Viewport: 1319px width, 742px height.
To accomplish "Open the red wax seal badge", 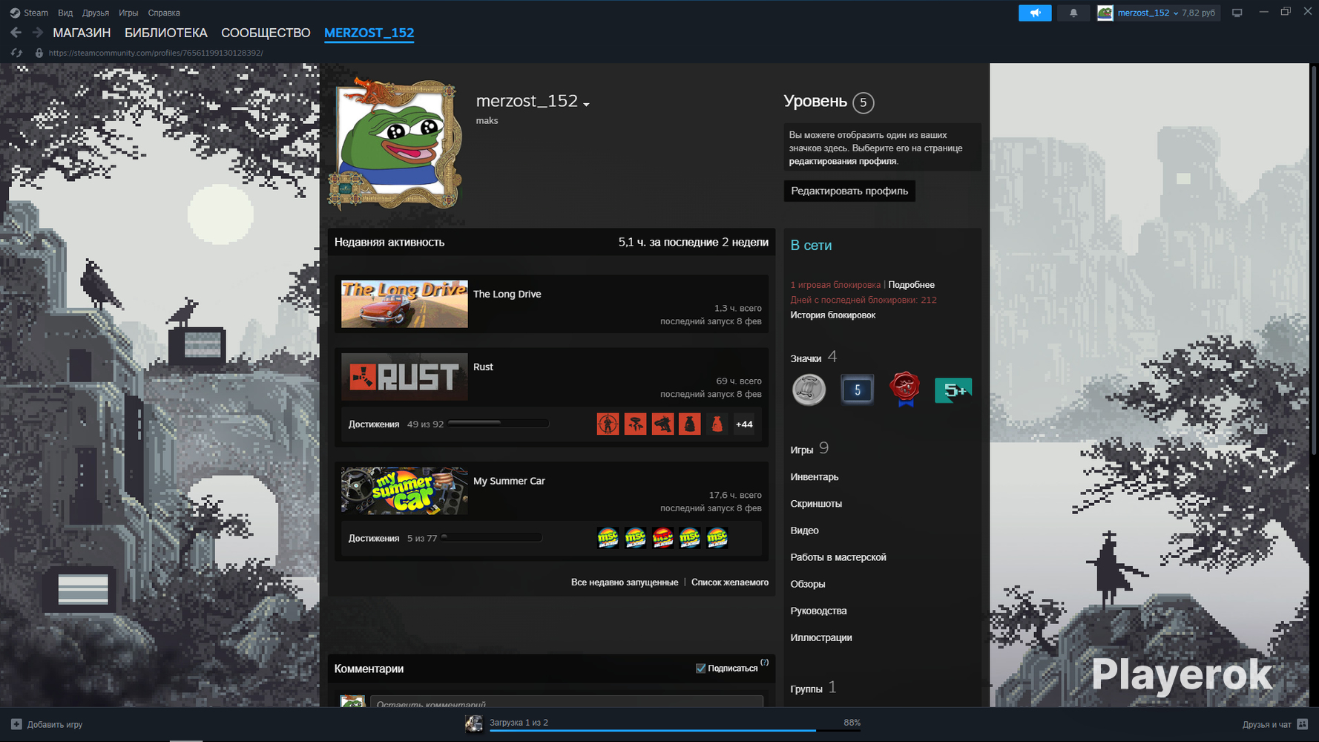I will pyautogui.click(x=905, y=390).
